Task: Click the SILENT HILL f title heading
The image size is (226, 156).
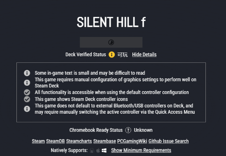Action: (x=111, y=22)
